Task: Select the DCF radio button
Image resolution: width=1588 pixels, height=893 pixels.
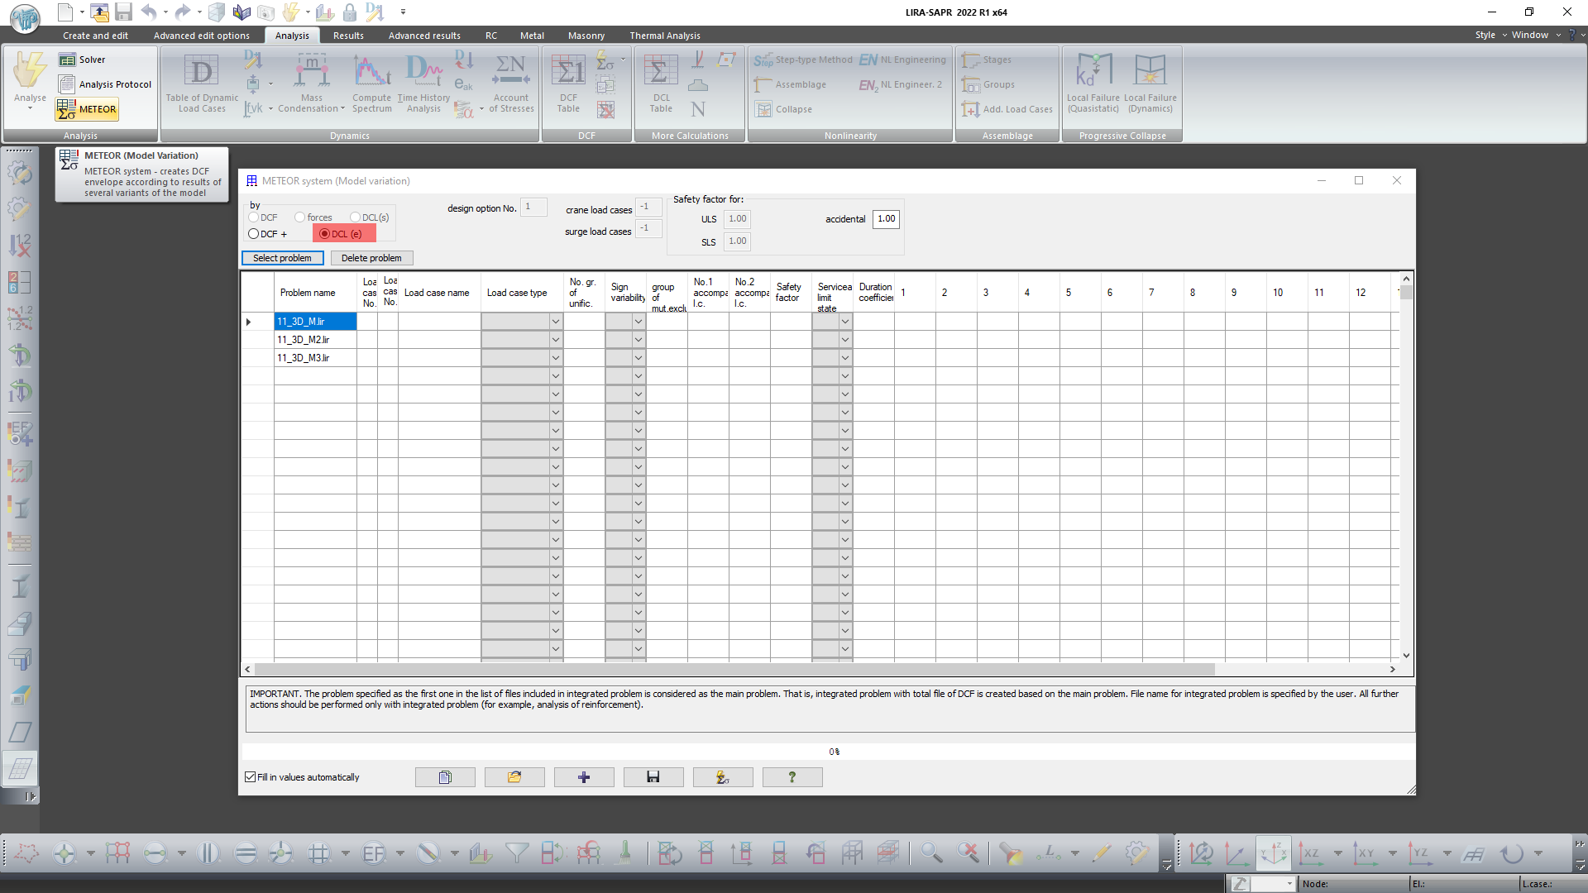Action: [x=254, y=217]
